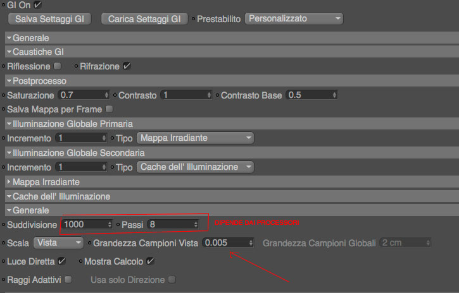The height and width of the screenshot is (293, 459).
Task: Click the Passi stepper arrows
Action: 196,224
